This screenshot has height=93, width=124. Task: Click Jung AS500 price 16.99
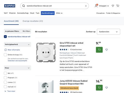99,81
